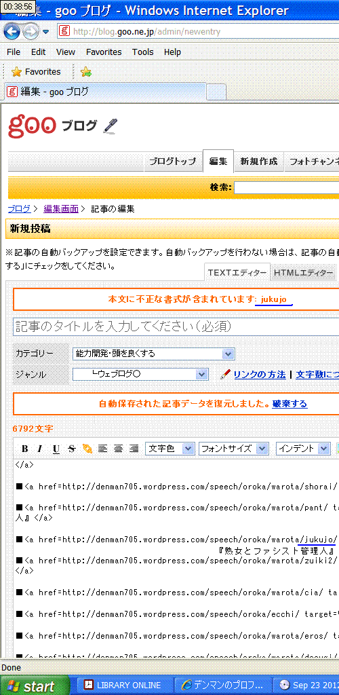The height and width of the screenshot is (695, 339).
Task: Toggle underline formatting button U
Action: 56,449
